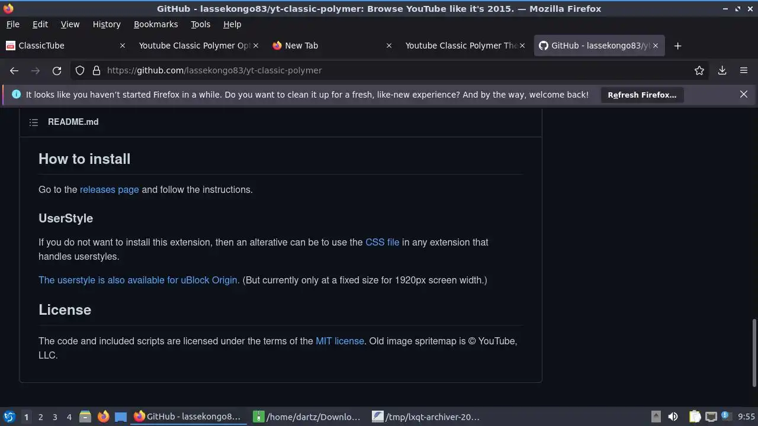Close the New Tab tab
Image resolution: width=758 pixels, height=426 pixels.
389,46
